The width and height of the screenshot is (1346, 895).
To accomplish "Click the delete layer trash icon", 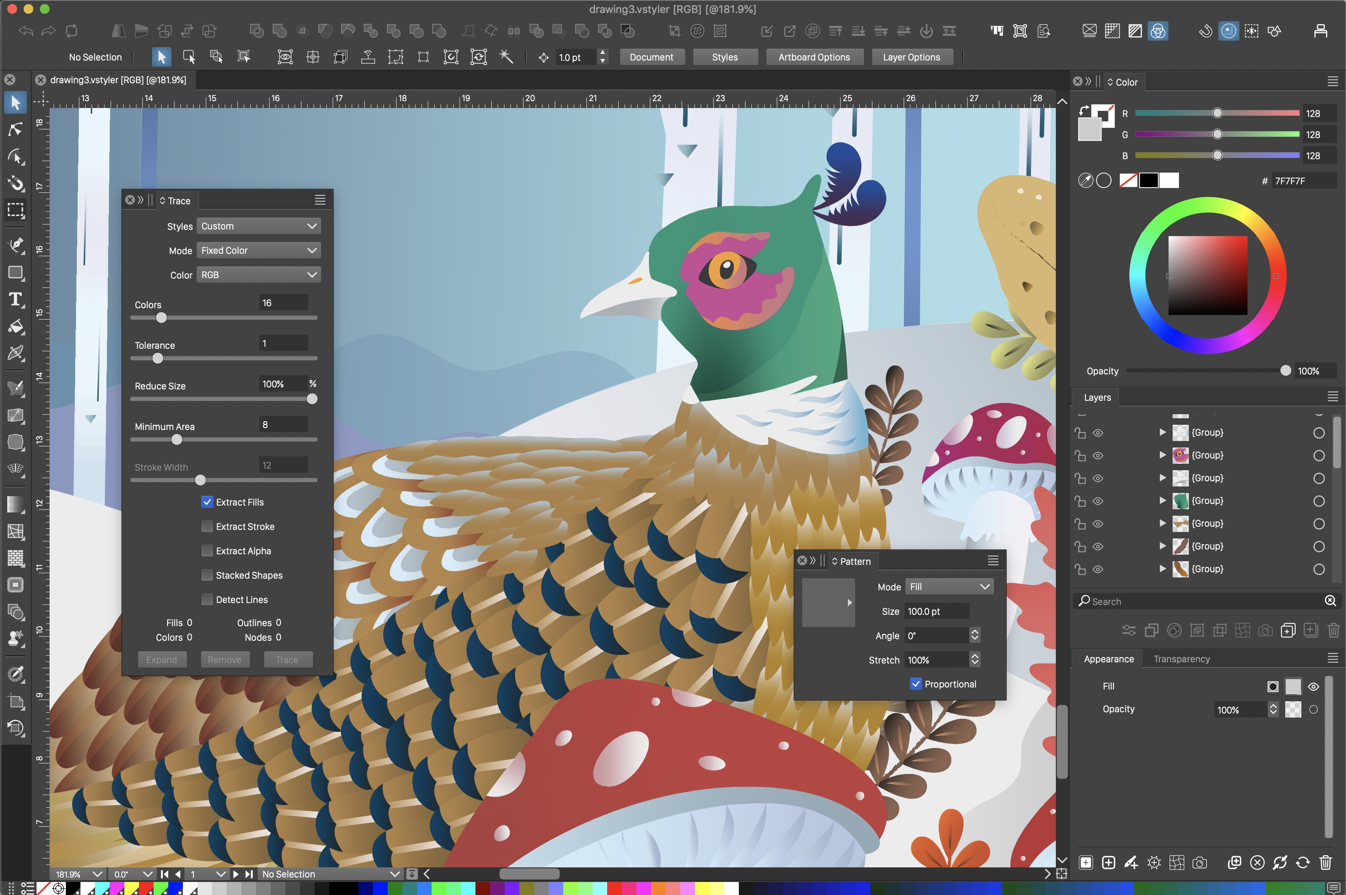I will [1333, 630].
